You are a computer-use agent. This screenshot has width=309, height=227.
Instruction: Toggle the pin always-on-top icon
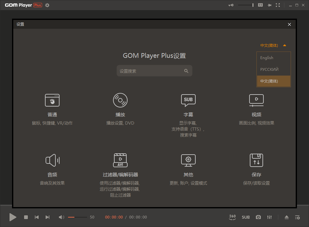[269, 5]
